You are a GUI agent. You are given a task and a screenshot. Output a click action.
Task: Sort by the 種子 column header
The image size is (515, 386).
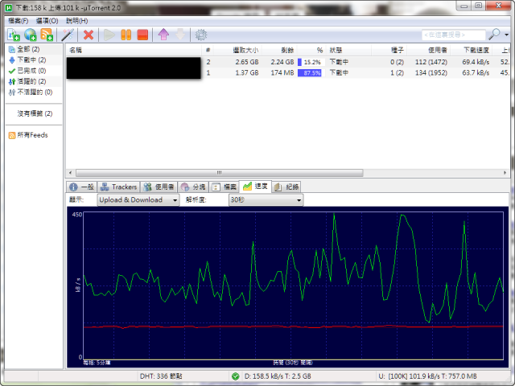pos(389,50)
